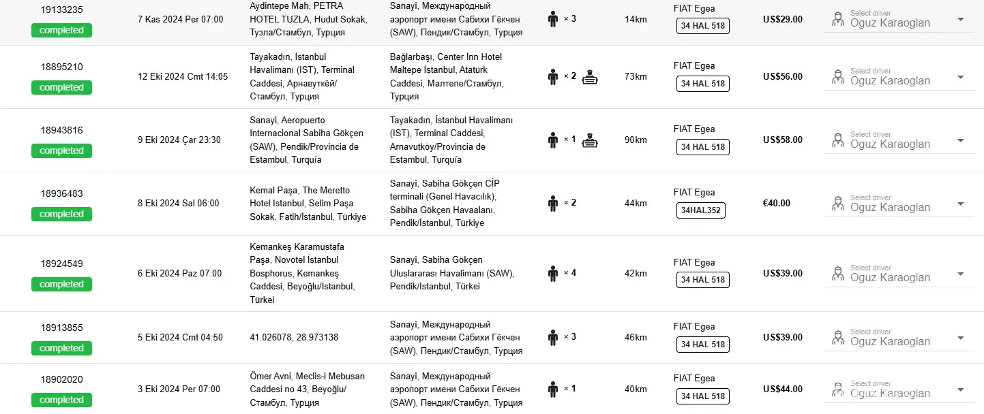984x414 pixels.
Task: Click driver avatar icon for booking 18913855
Action: click(838, 338)
